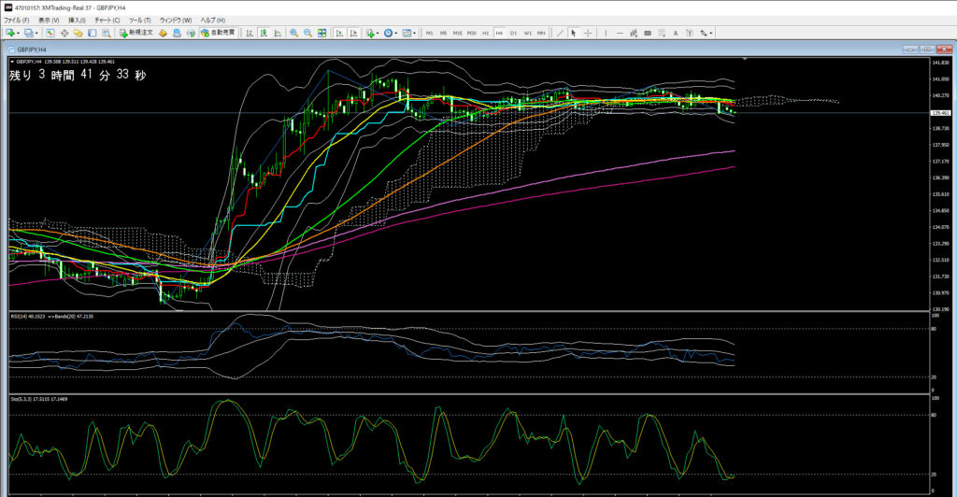Open the 挿入 (I) menu
Screen dimensions: 957x497
tap(77, 21)
